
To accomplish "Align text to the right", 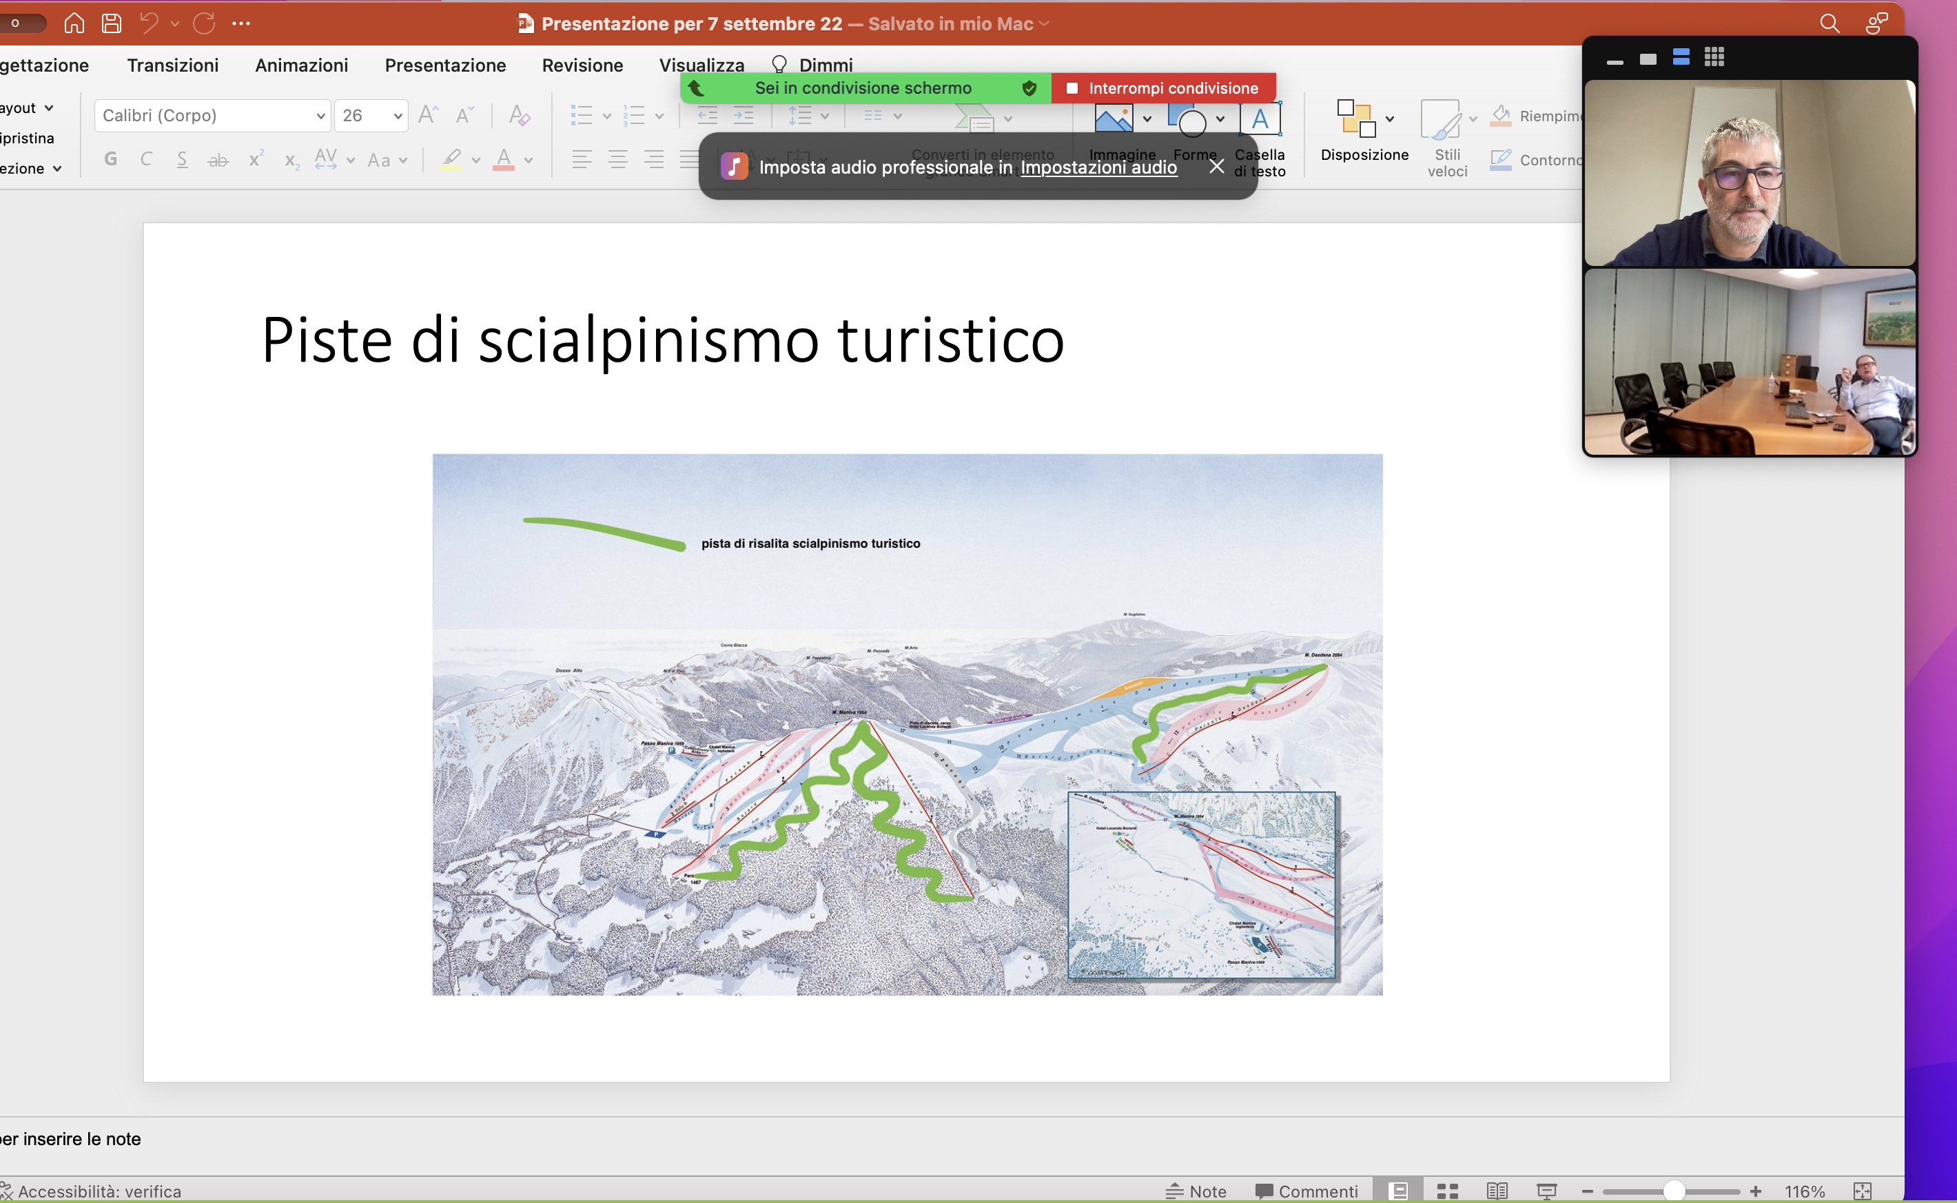I will (654, 159).
